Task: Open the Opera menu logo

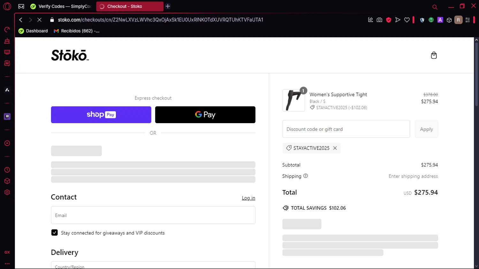Action: 7,6
